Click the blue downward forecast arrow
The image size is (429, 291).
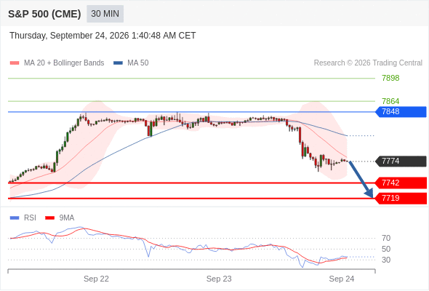361,180
